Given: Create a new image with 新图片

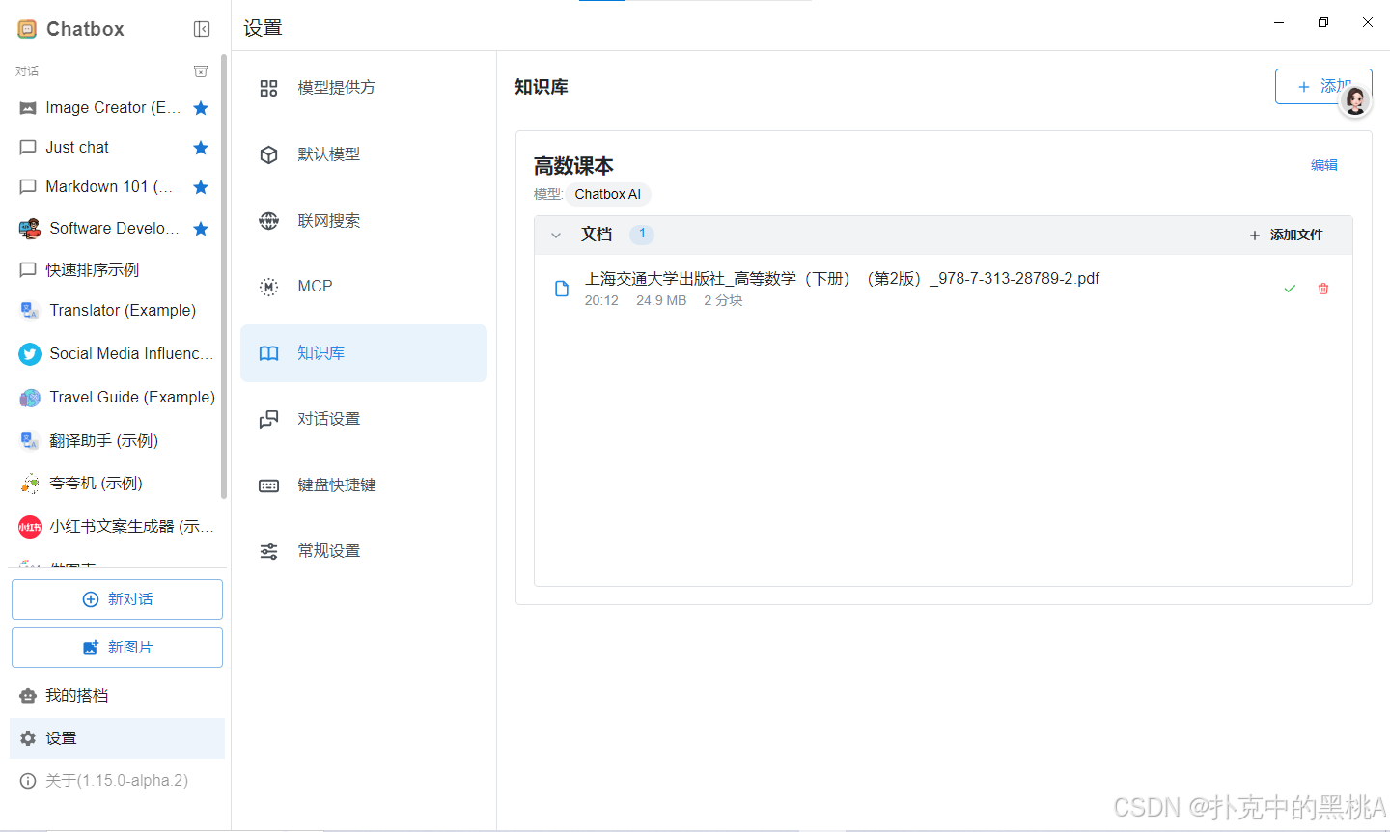Looking at the screenshot, I should 117,648.
